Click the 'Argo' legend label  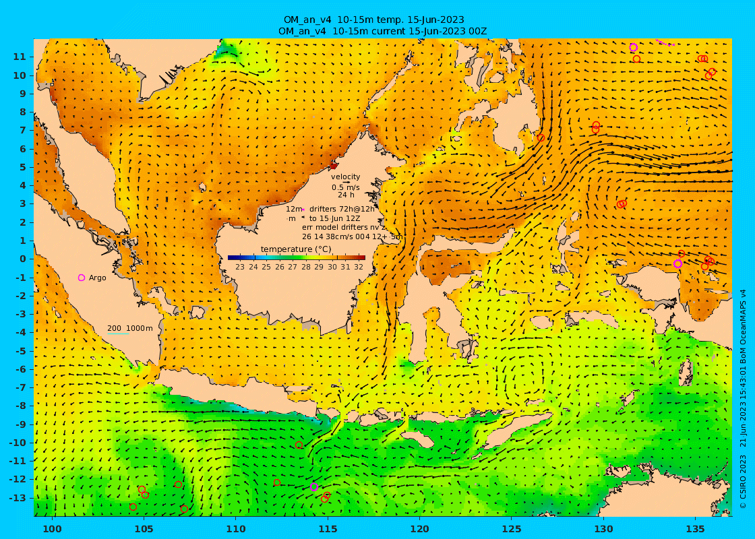pos(97,278)
